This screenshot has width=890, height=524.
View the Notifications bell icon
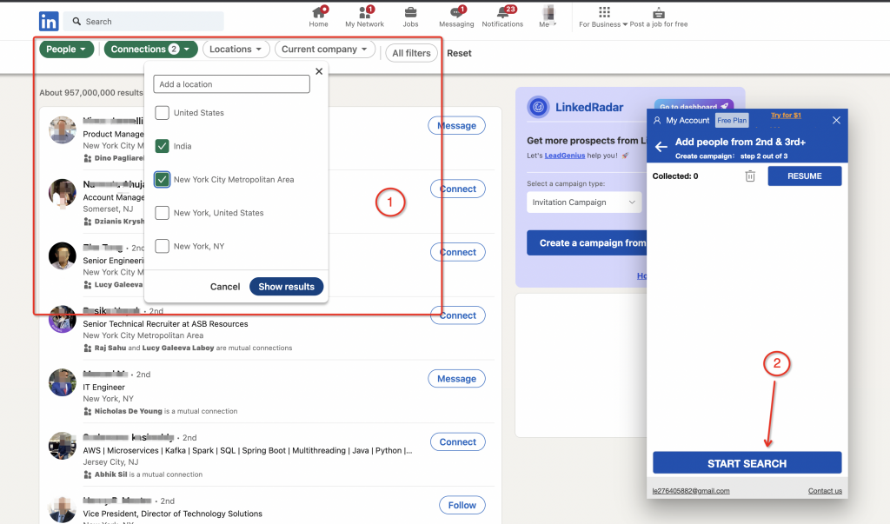502,13
